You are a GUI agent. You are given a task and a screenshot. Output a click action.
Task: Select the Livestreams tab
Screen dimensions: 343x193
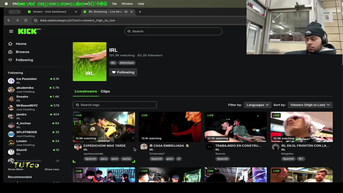point(86,91)
